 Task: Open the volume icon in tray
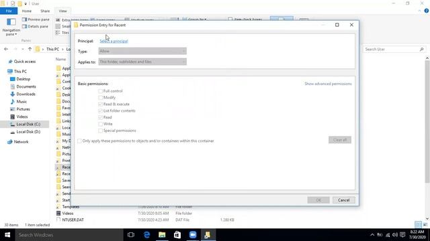(x=395, y=235)
